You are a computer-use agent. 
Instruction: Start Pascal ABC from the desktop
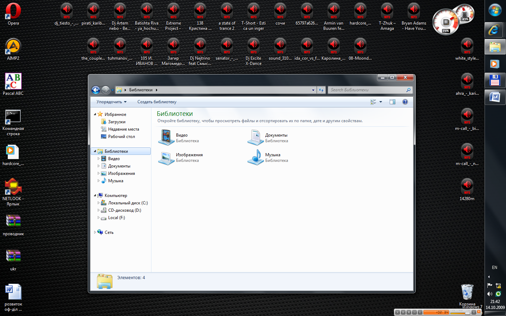click(13, 84)
